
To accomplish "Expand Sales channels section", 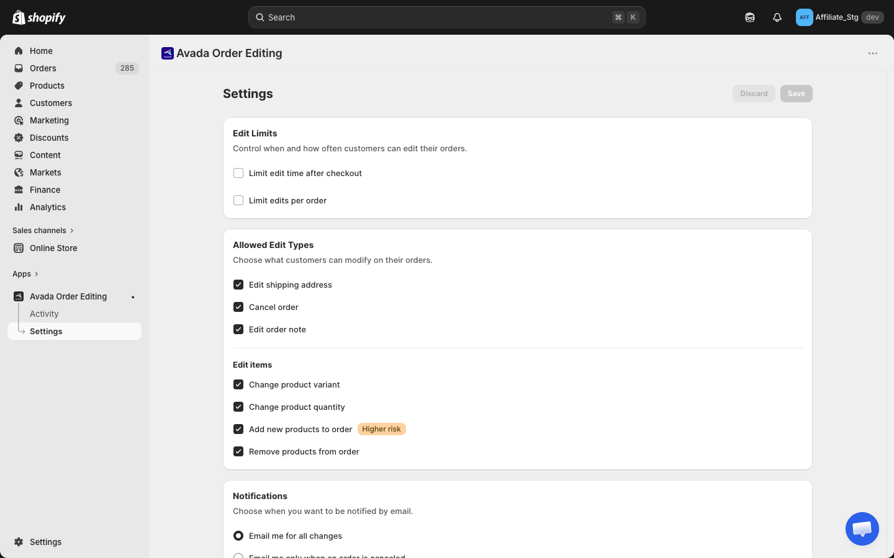I will (43, 231).
